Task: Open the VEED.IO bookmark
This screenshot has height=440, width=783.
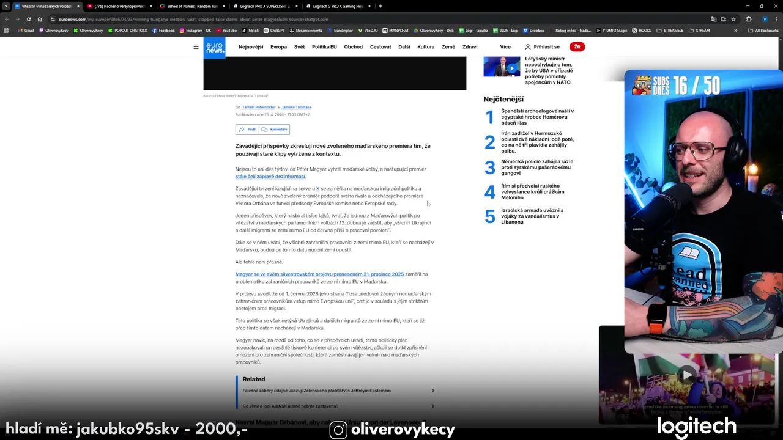Action: pos(368,30)
